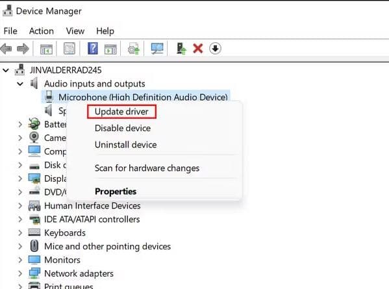Expand the Batteries chevron
Image resolution: width=389 pixels, height=289 pixels.
[x=20, y=124]
